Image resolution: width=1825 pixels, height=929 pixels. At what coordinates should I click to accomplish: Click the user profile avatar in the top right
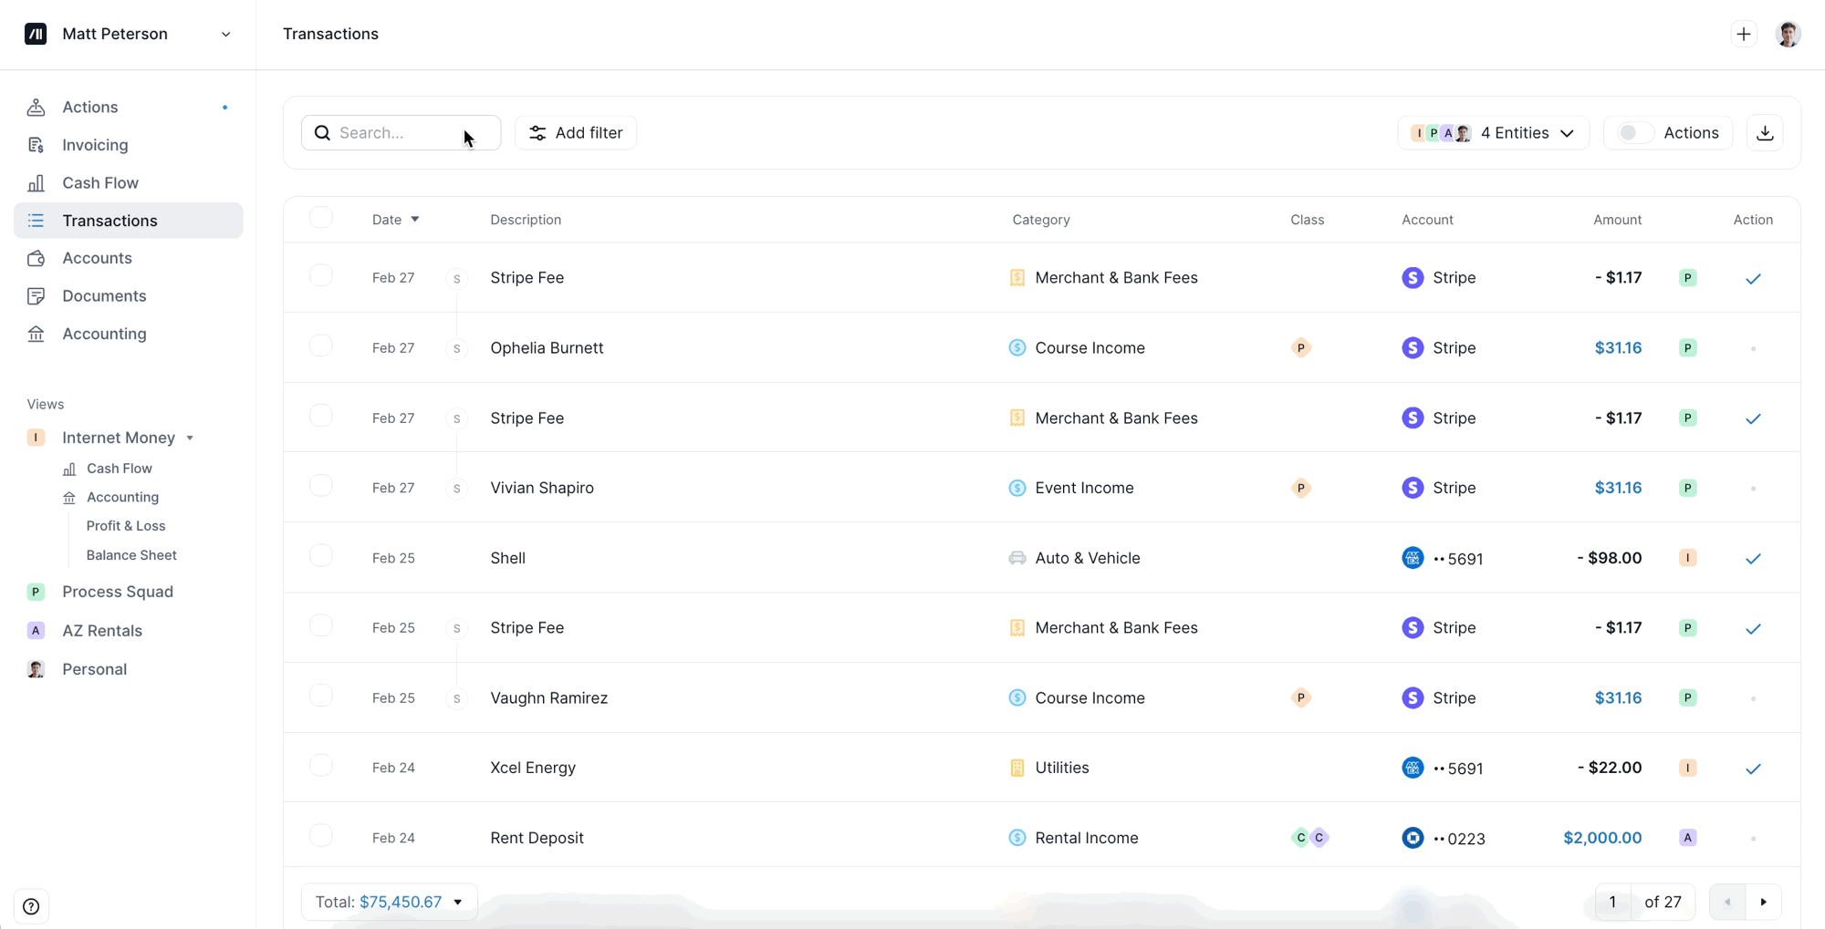(x=1788, y=35)
